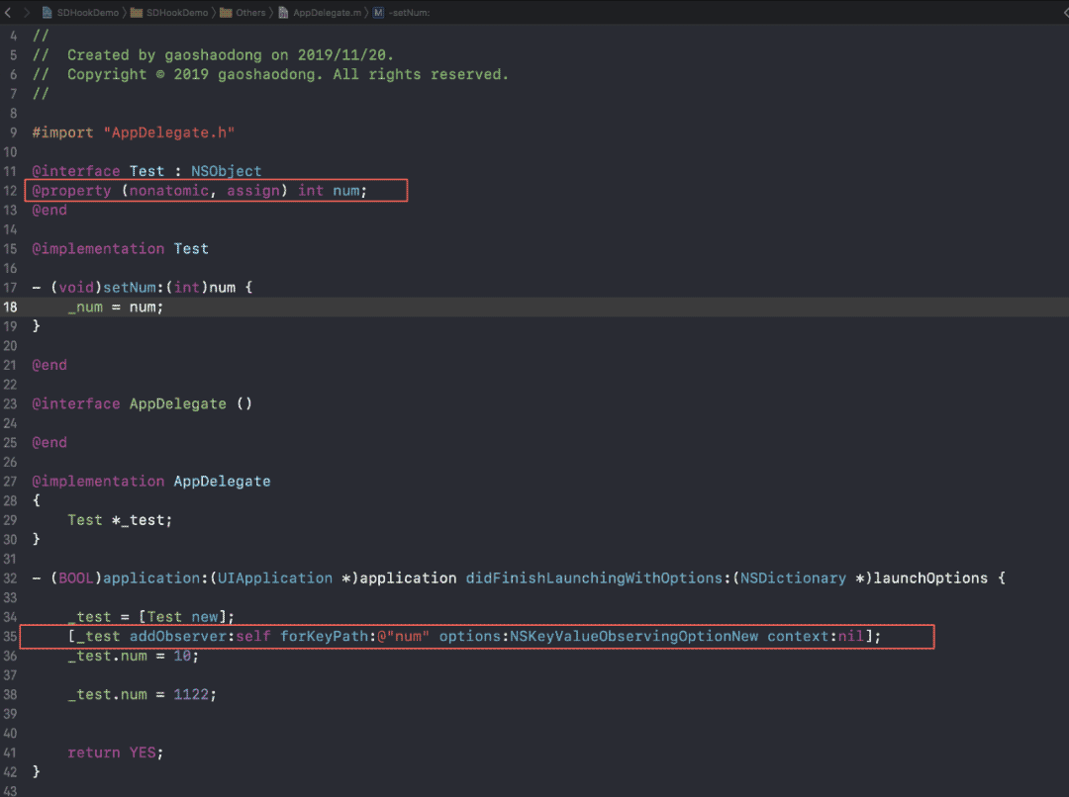Toggle a breakpoint on line 35 gutter

point(10,636)
